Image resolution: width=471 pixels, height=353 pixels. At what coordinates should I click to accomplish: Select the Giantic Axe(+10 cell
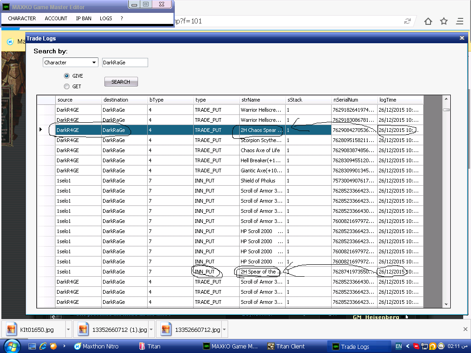(263, 171)
